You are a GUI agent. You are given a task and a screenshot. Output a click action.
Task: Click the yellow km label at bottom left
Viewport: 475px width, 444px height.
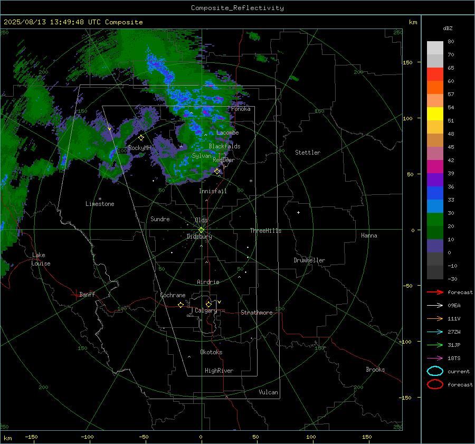[7, 438]
